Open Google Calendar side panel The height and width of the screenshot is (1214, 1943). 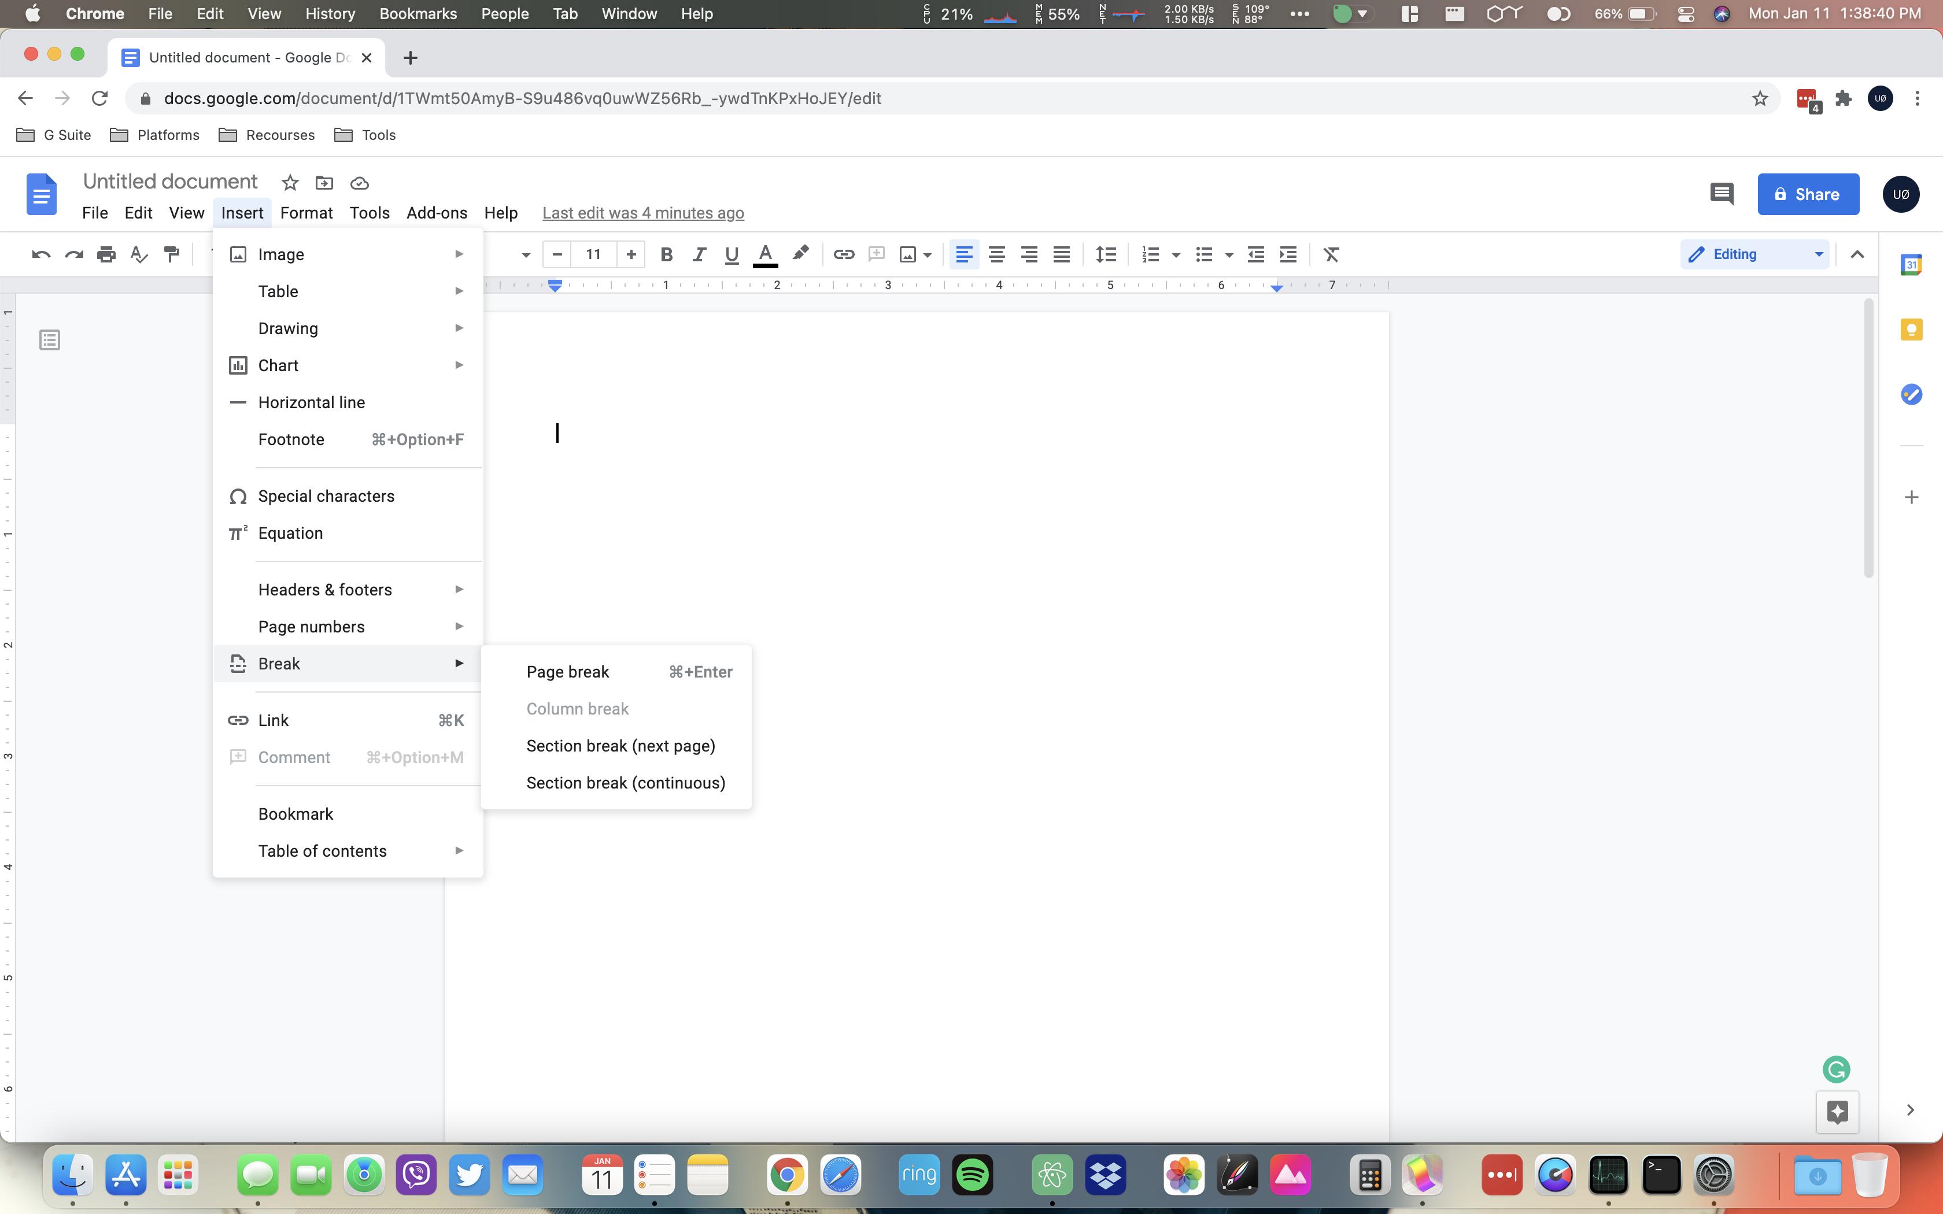click(1911, 264)
